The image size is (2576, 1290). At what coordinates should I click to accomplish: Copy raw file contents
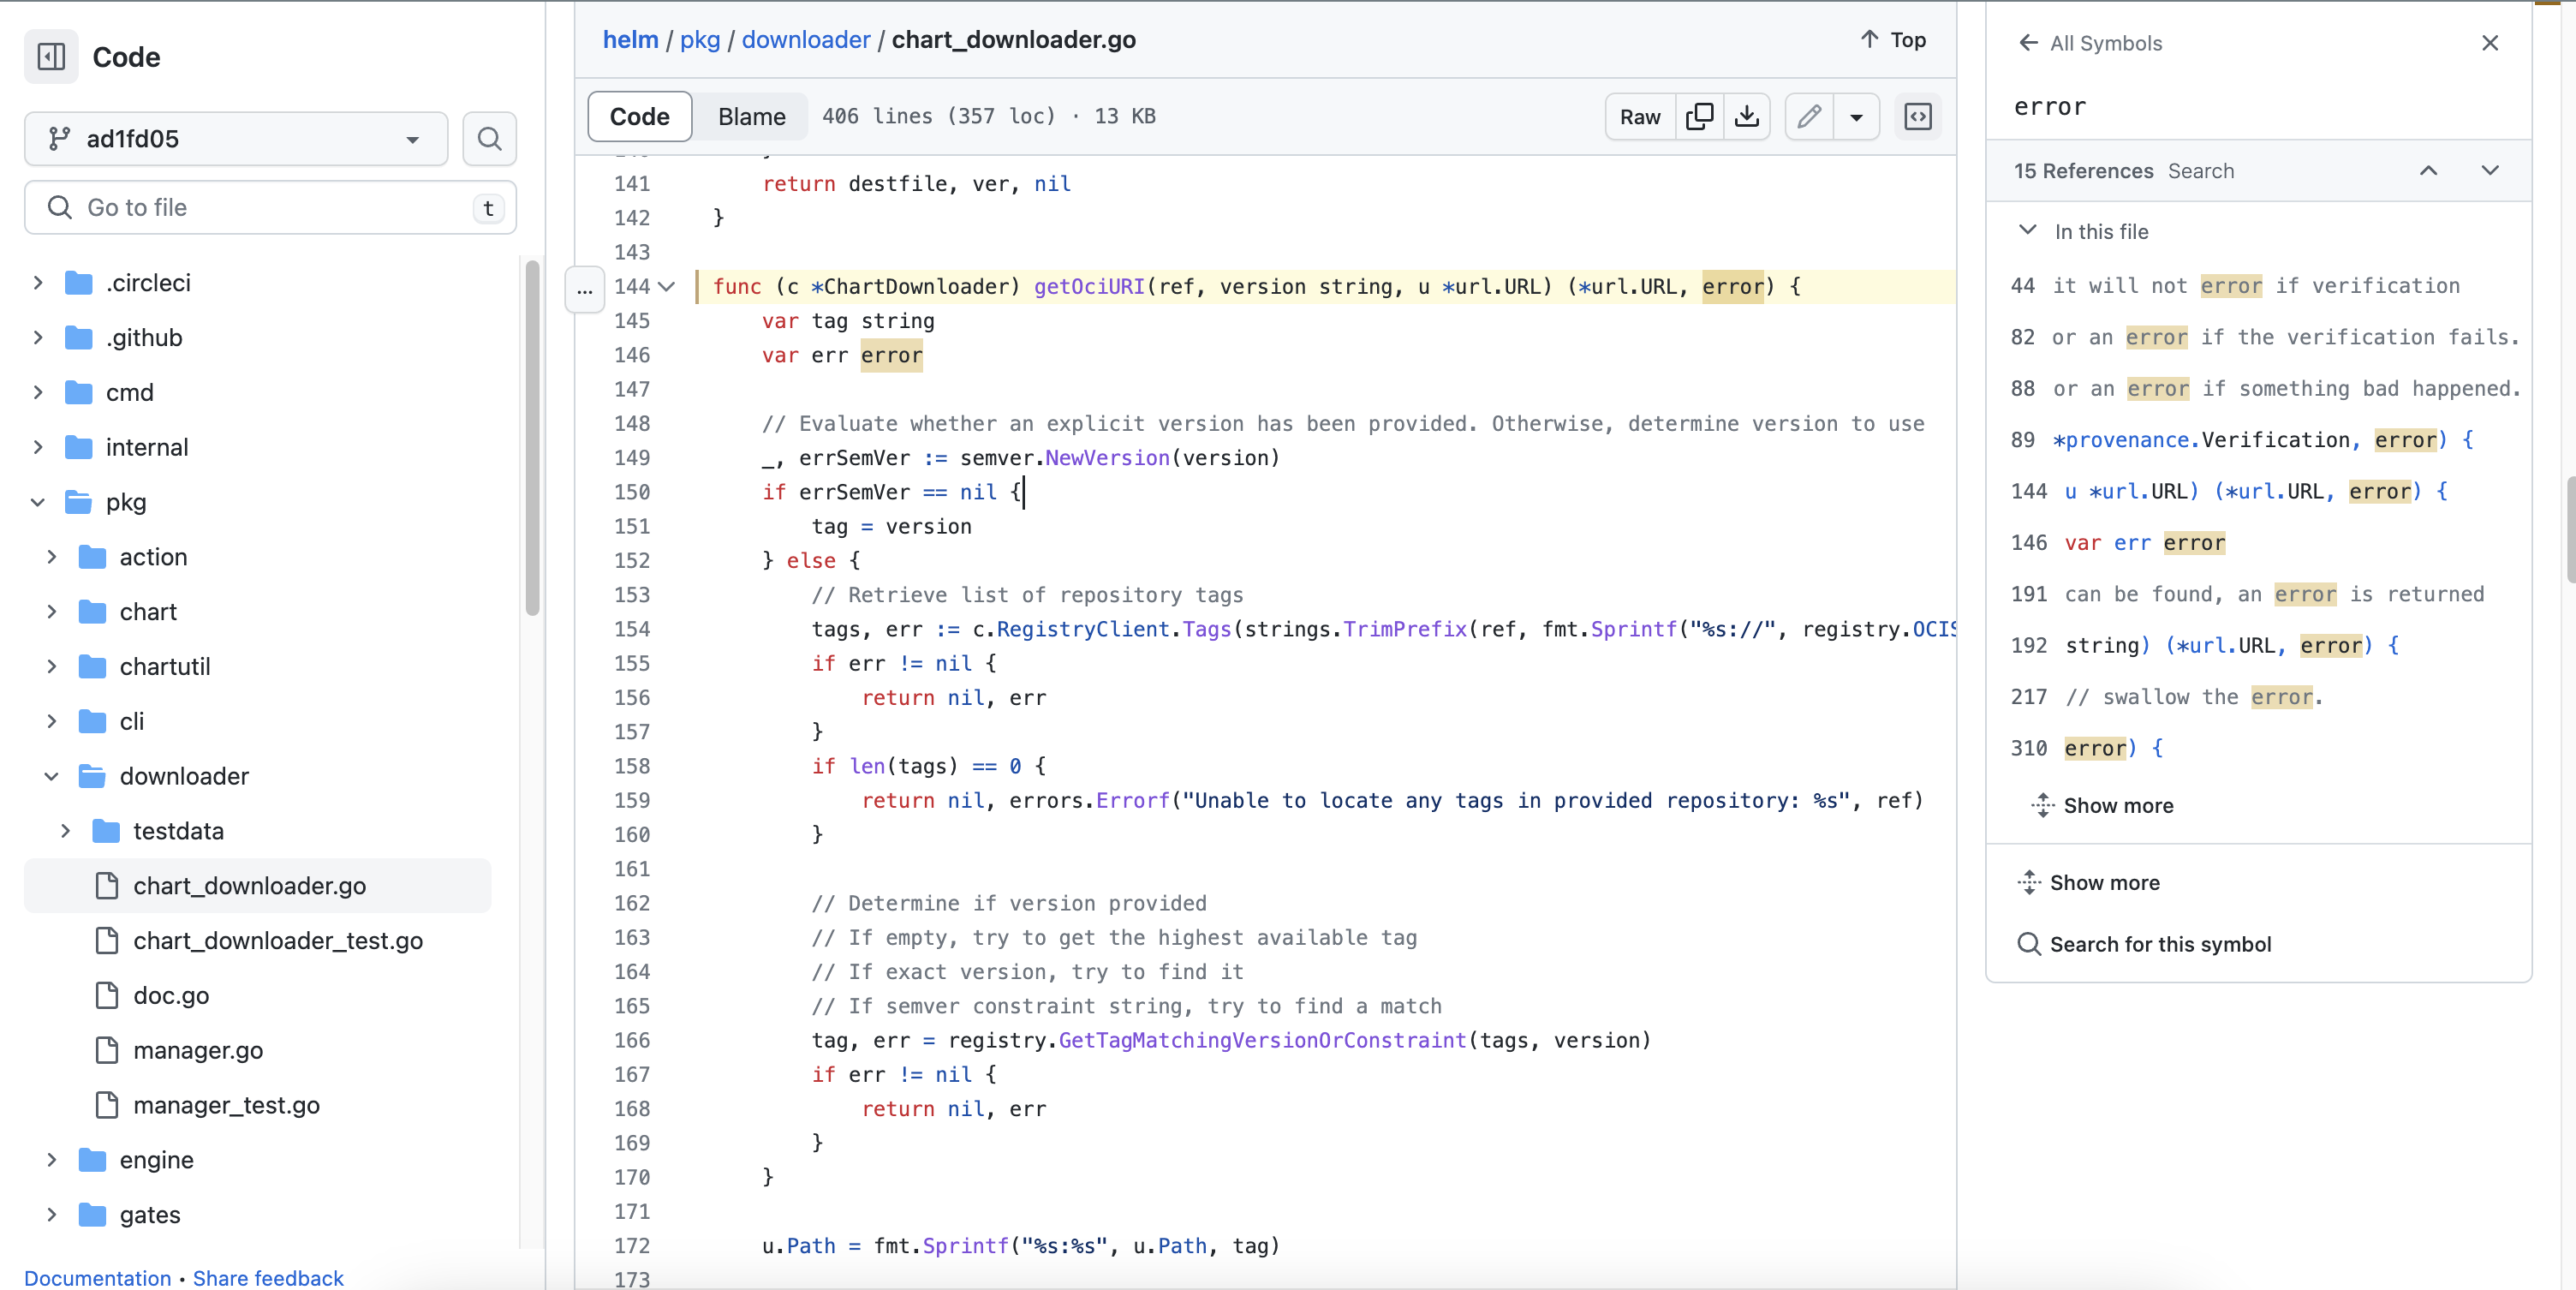point(1700,116)
